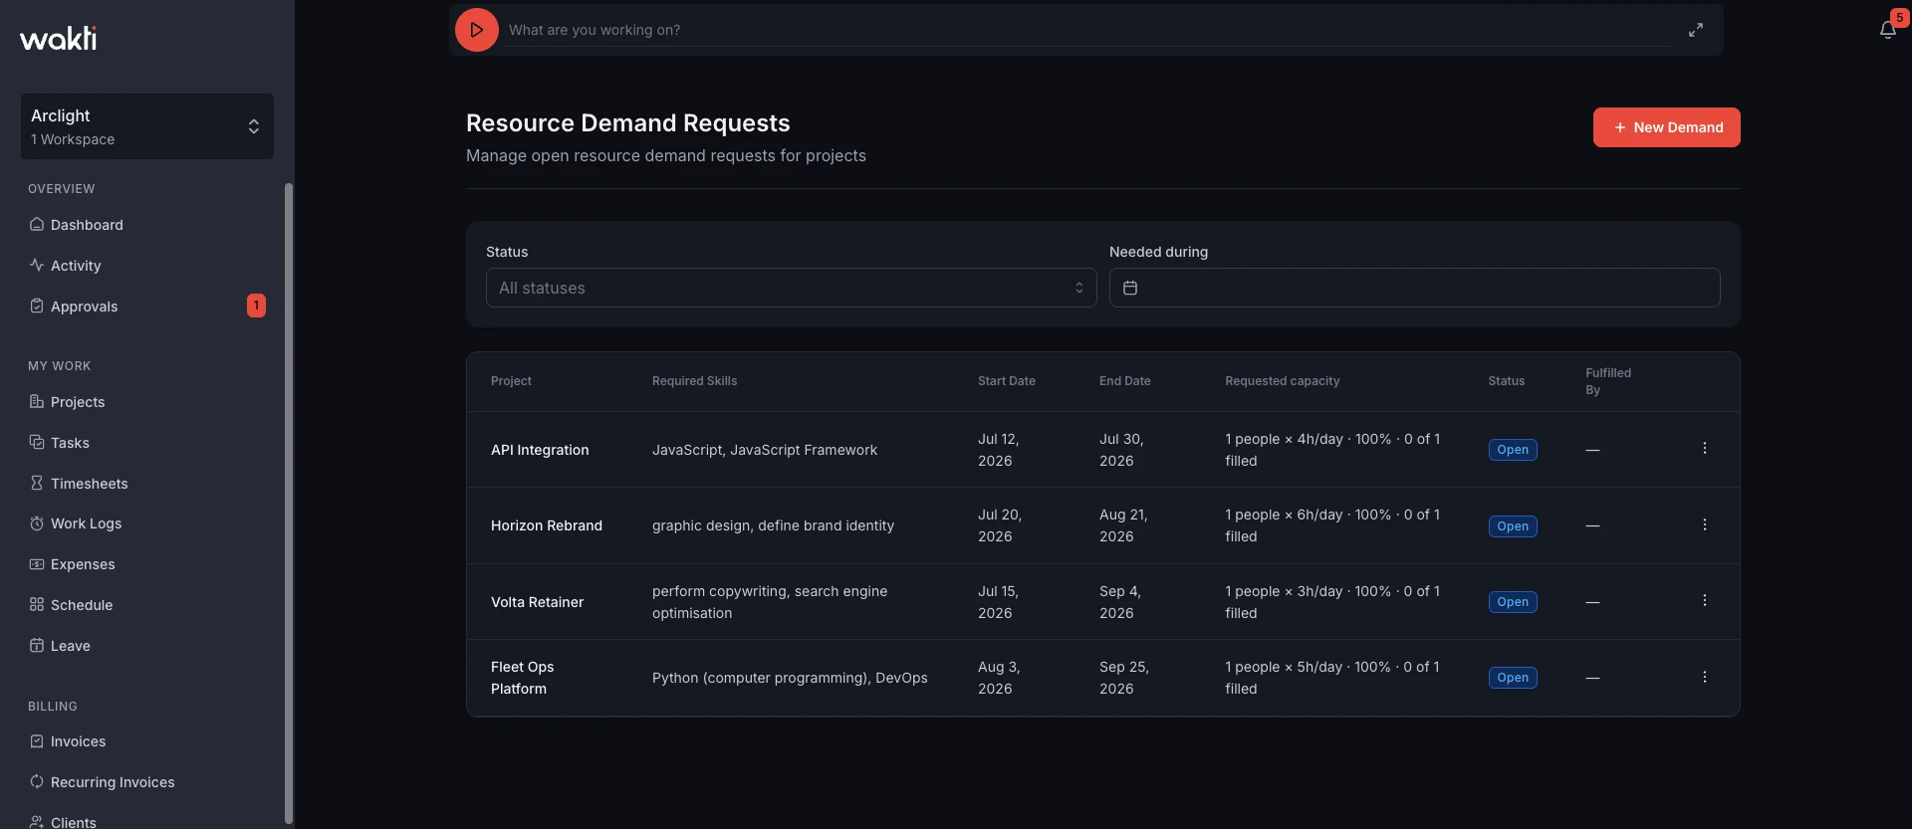Click the Open badge for Fleet Ops Platform

(1513, 678)
